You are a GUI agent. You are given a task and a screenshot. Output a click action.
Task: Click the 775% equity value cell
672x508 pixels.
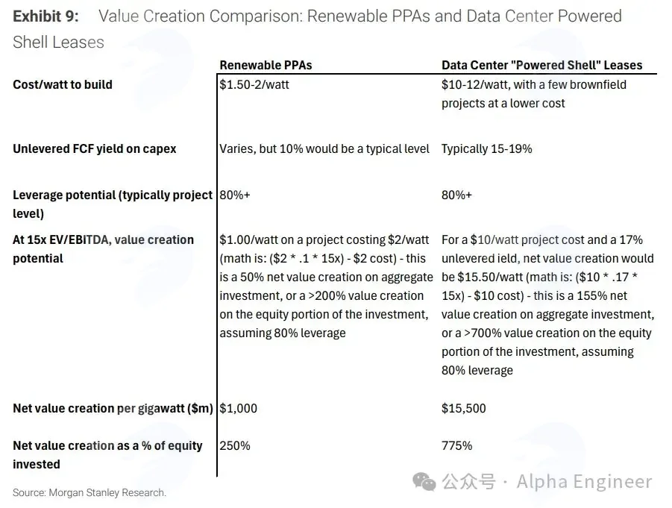coord(457,446)
